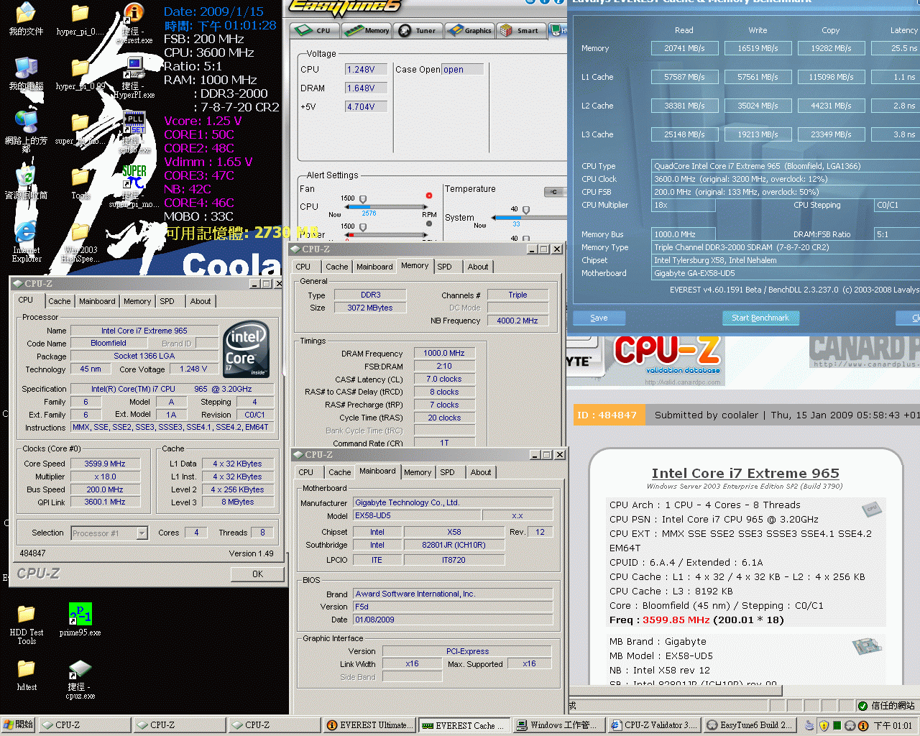Adjust the Power fan alert slider thumb
920x736 pixels.
[x=363, y=227]
